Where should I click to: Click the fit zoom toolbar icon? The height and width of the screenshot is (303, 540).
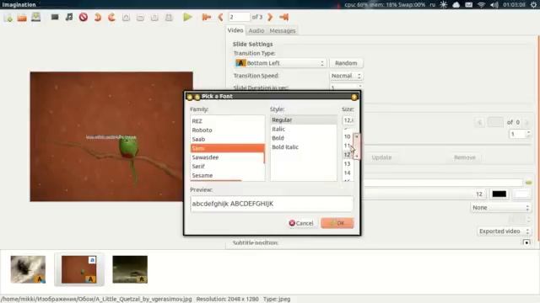point(169,18)
